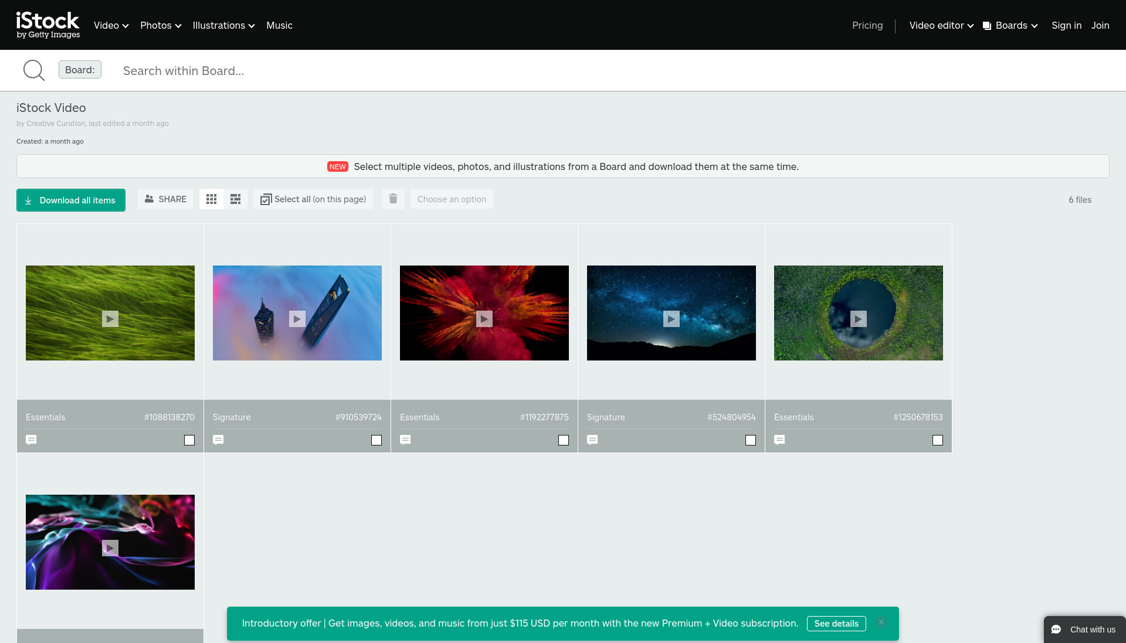This screenshot has height=643, width=1126.
Task: Open the Video editor dropdown
Action: coord(941,25)
